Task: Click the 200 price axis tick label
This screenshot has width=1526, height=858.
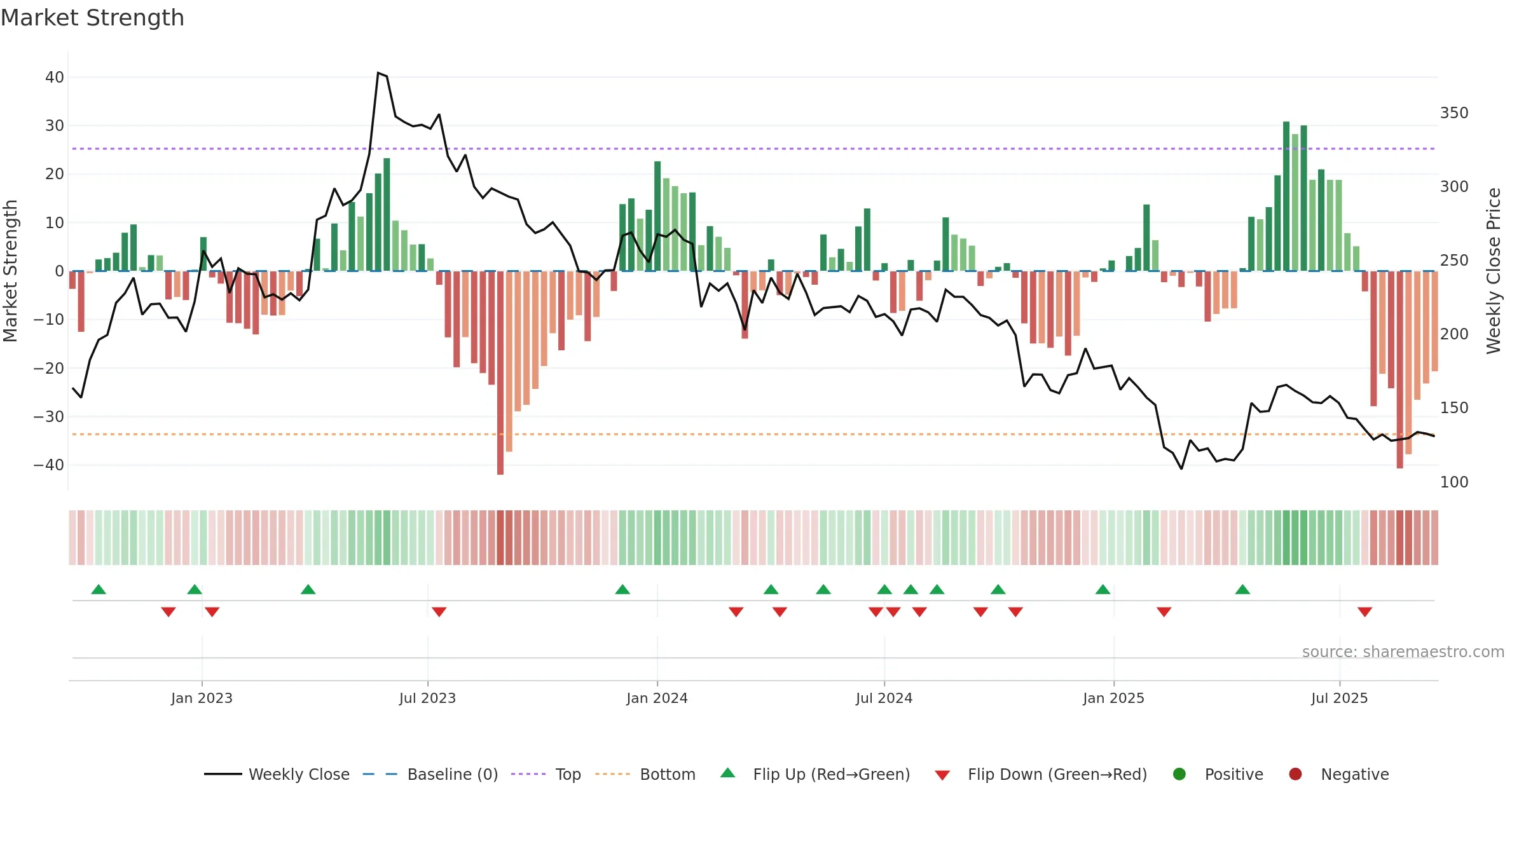Action: coord(1454,334)
